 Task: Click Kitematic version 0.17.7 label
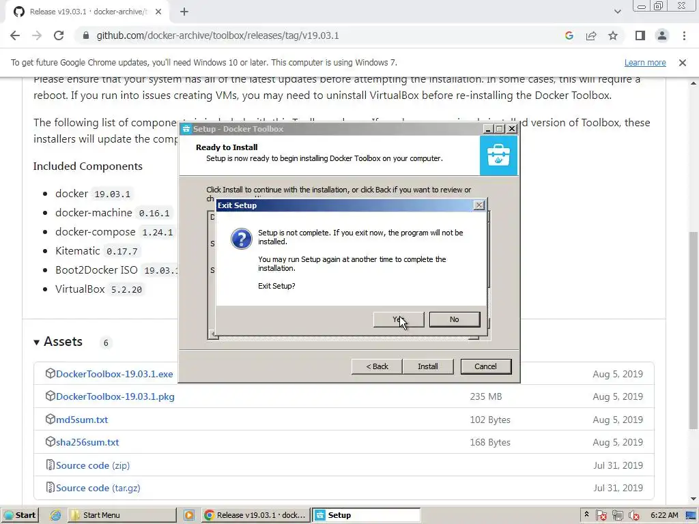122,251
